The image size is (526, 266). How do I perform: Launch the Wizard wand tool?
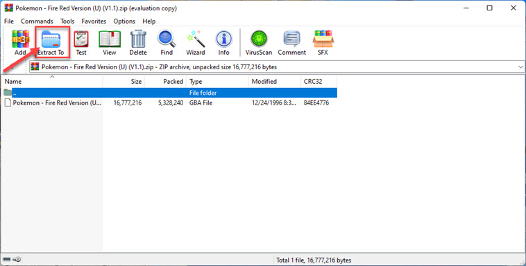196,42
